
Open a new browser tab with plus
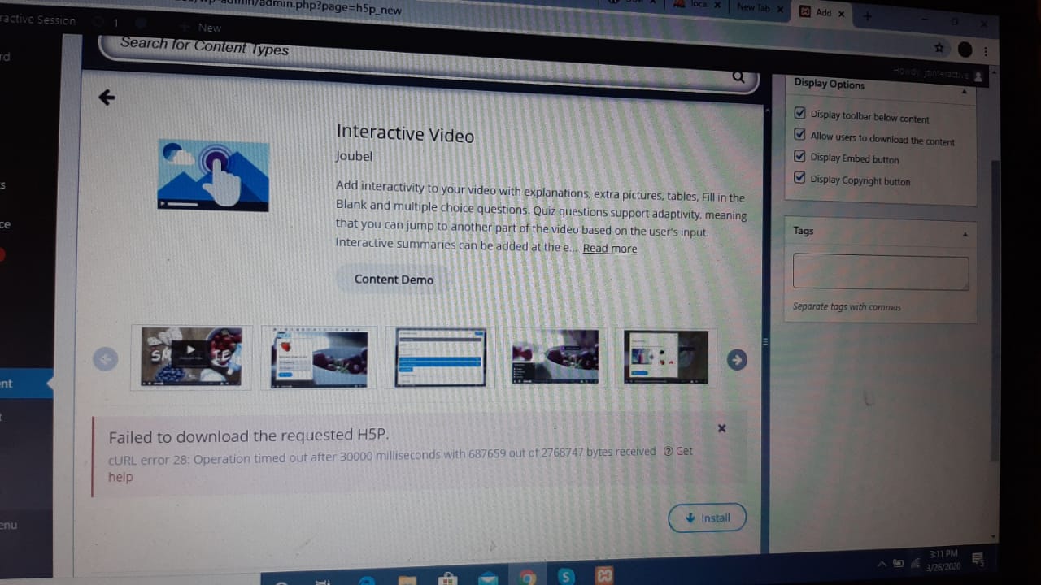(x=867, y=15)
